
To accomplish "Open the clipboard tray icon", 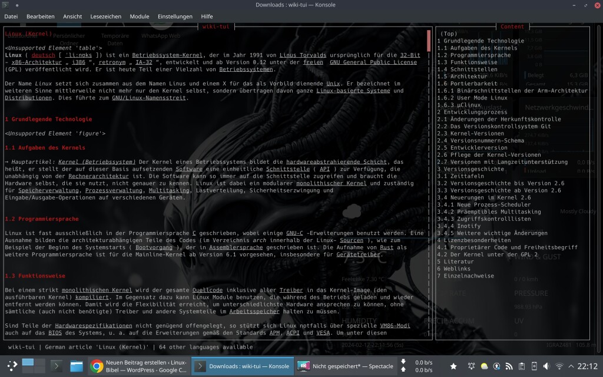I will point(522,366).
